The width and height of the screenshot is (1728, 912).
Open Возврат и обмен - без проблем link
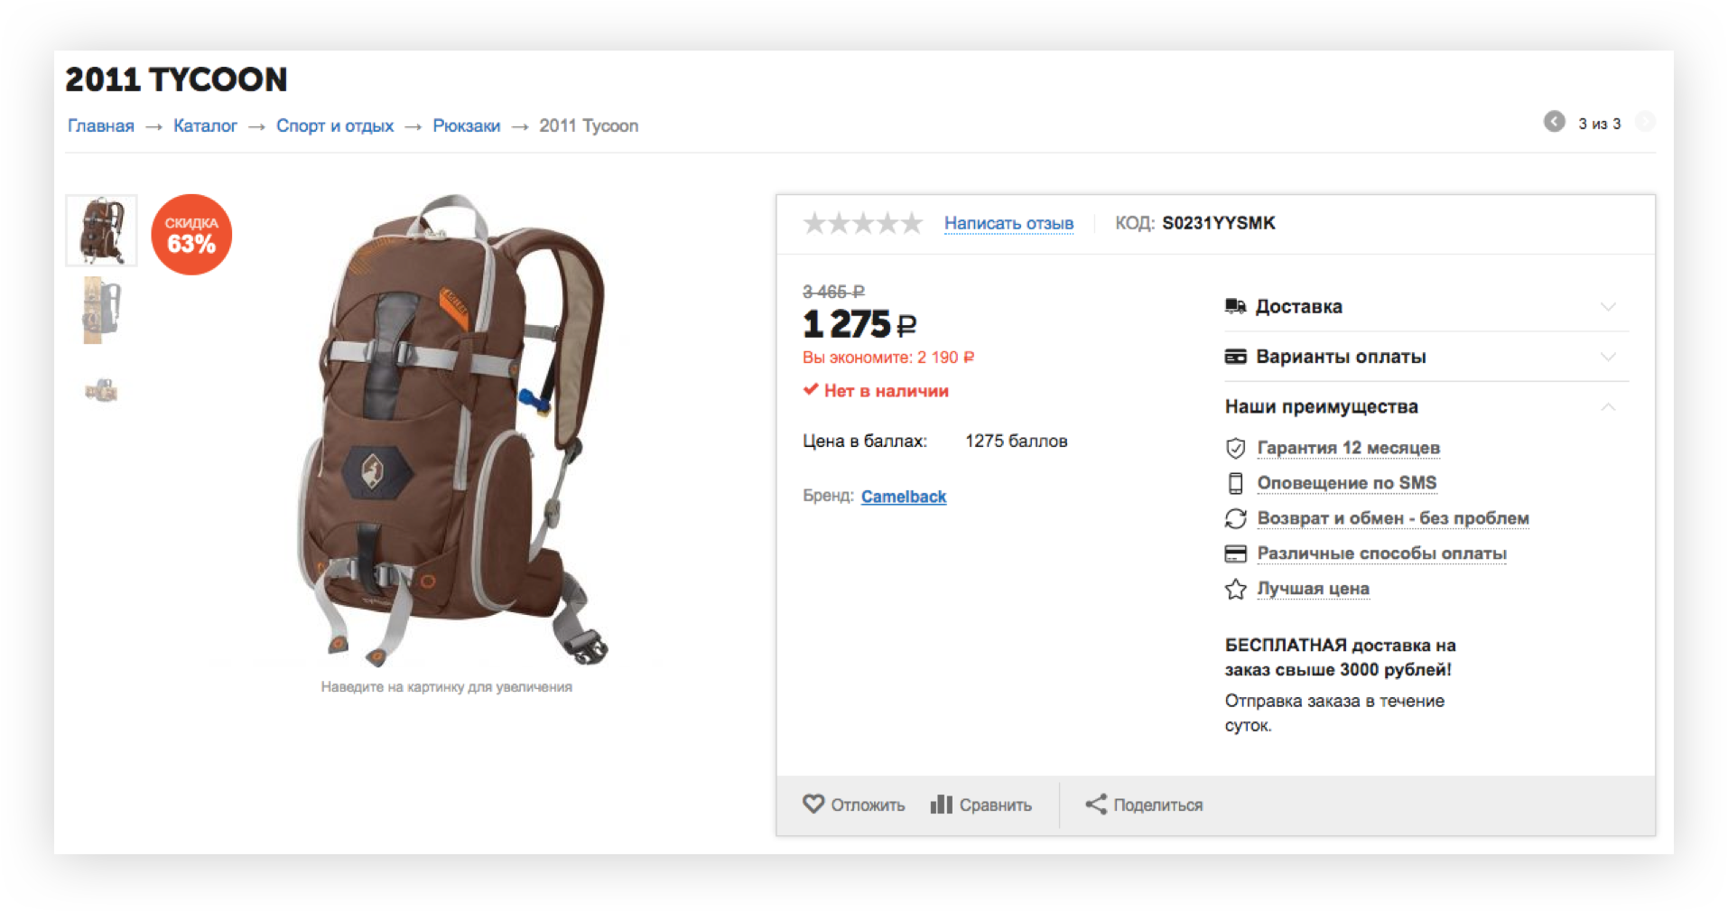point(1393,518)
